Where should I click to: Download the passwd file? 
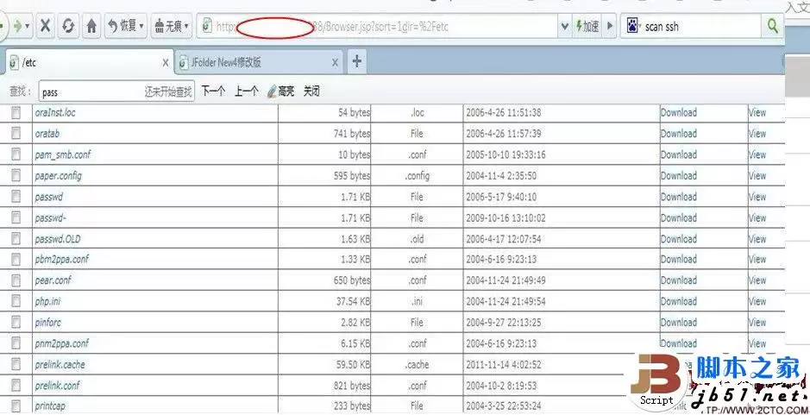(x=679, y=197)
